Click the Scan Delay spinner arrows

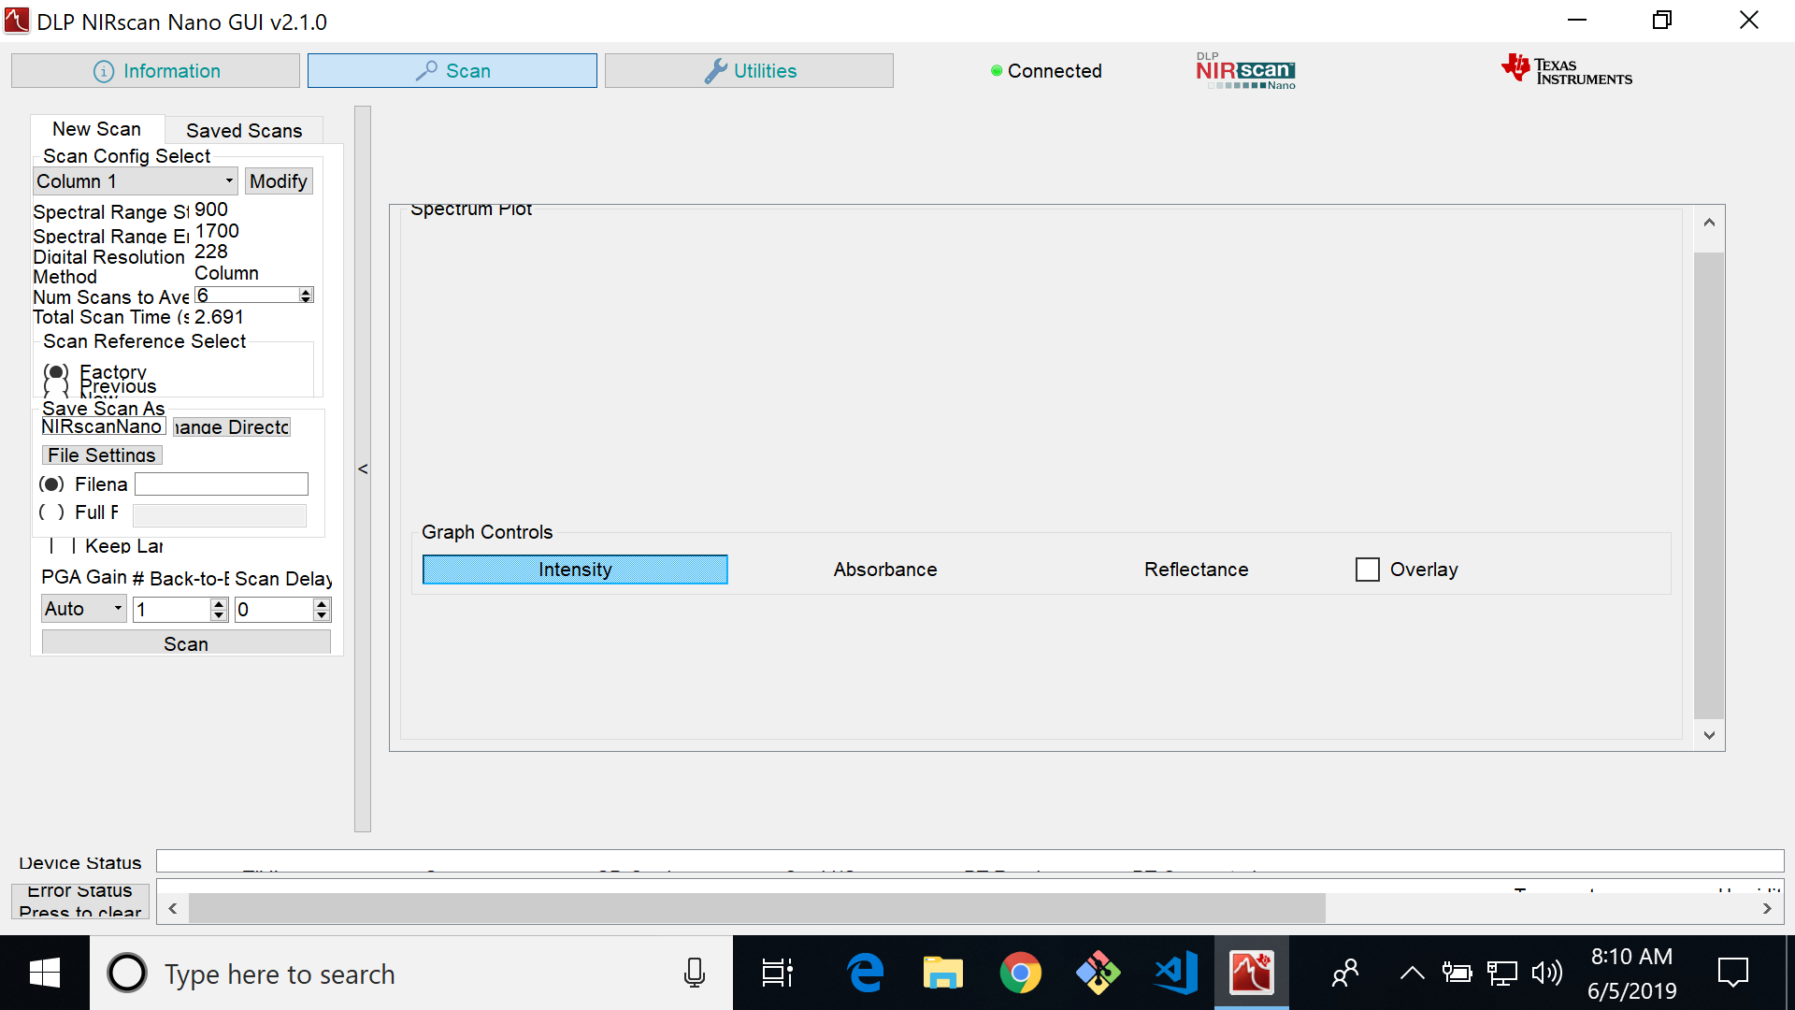tap(322, 610)
